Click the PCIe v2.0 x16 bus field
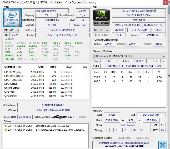 point(139,25)
